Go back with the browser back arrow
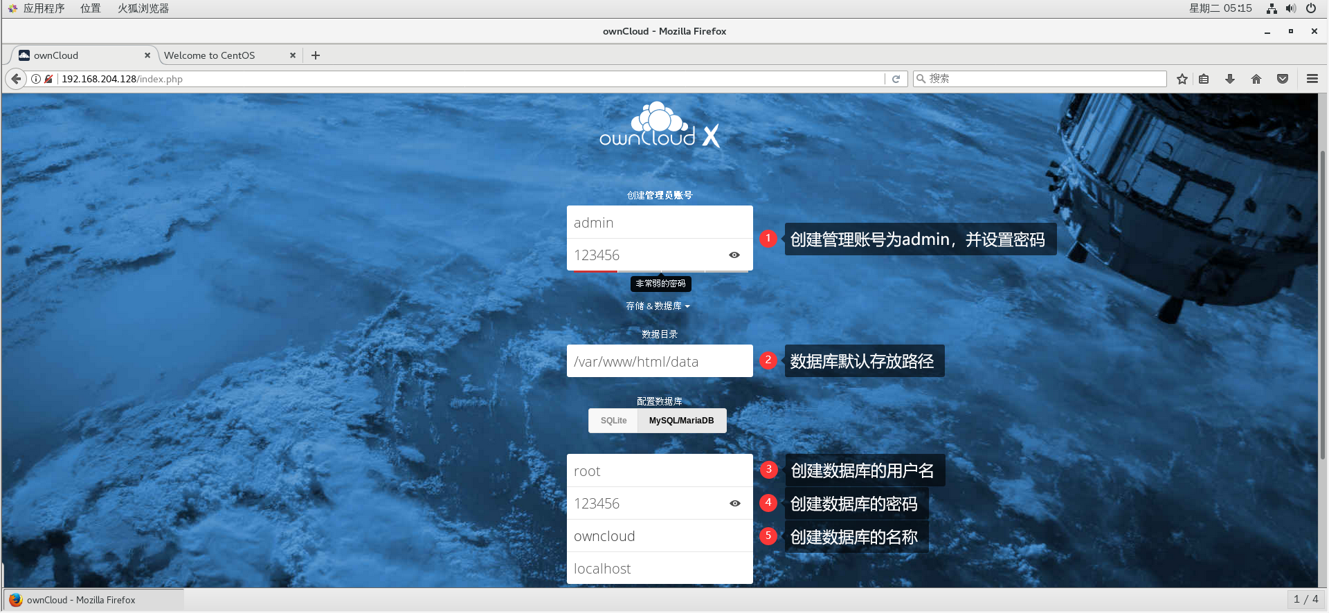 tap(16, 79)
